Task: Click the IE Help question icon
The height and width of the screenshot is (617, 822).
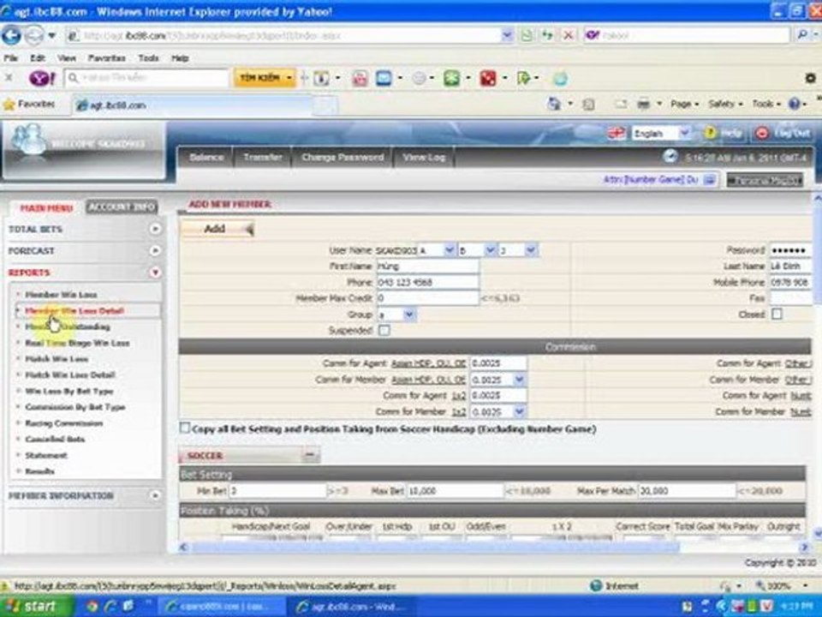Action: pos(795,104)
